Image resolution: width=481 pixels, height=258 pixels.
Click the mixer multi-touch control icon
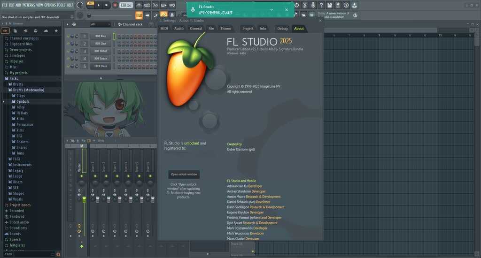point(72,141)
